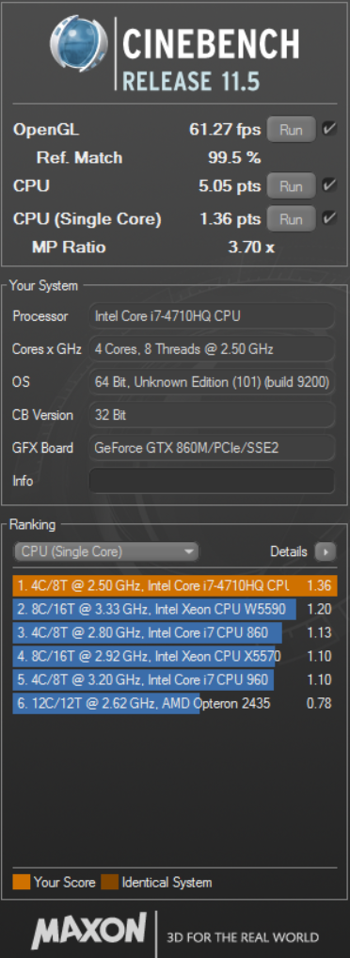Select the Intel Core i7 860 ranking row
Screen dimensions: 350x958
pyautogui.click(x=175, y=632)
